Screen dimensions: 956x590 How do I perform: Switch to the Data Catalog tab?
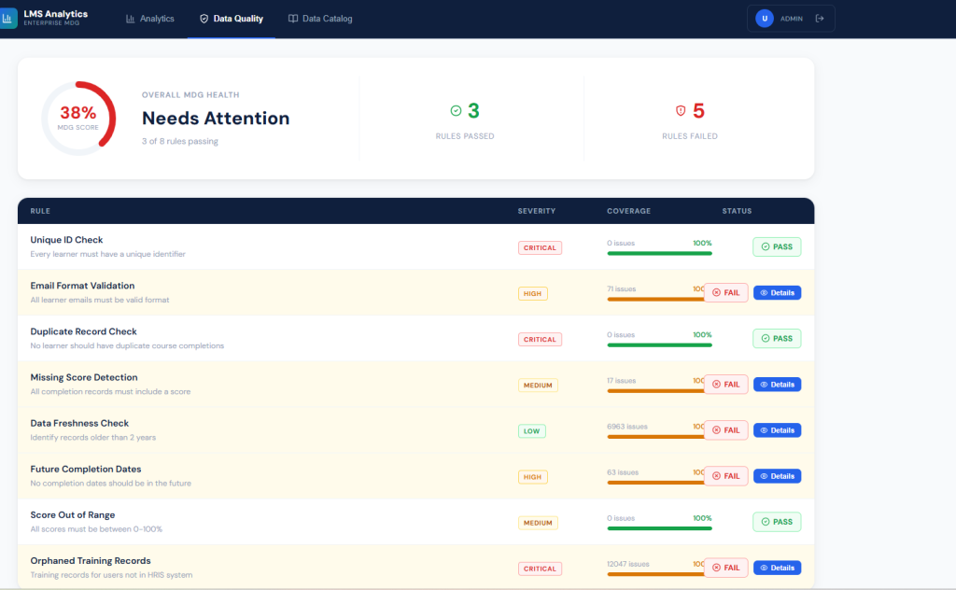coord(320,19)
